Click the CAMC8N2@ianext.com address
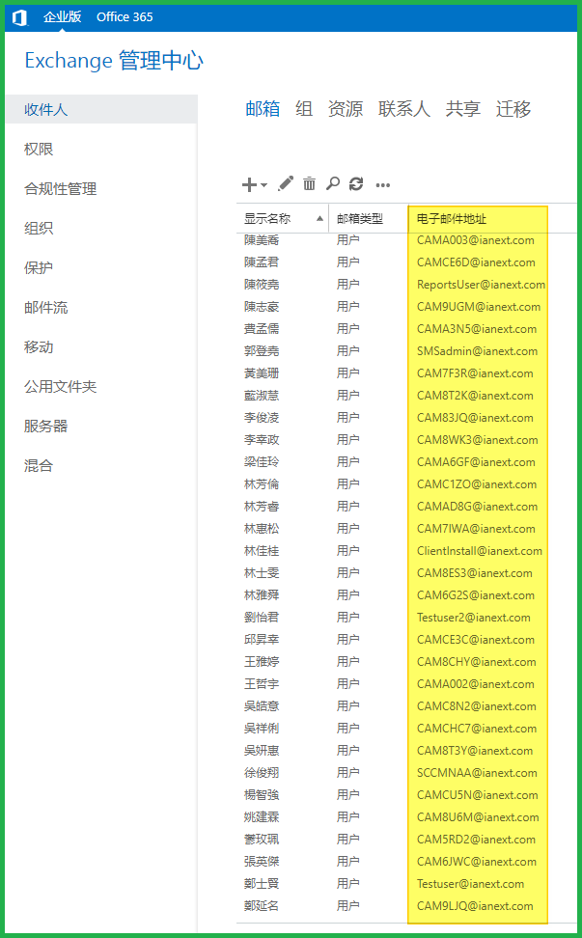The width and height of the screenshot is (582, 938). click(x=477, y=705)
